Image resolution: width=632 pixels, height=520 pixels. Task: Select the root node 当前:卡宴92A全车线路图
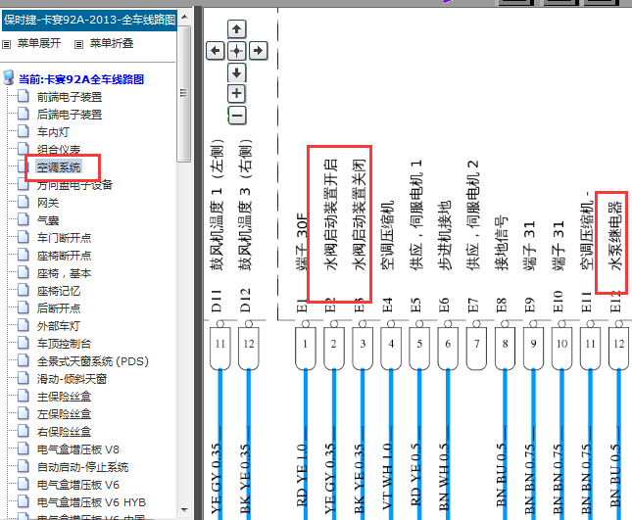point(81,79)
